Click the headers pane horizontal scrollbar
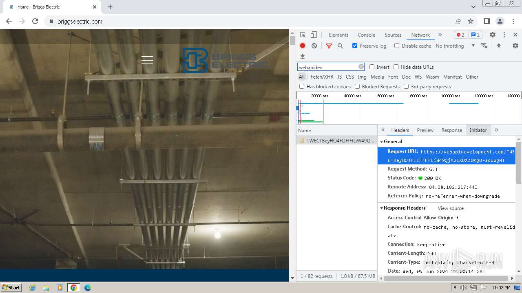The height and width of the screenshot is (293, 522). (x=447, y=278)
